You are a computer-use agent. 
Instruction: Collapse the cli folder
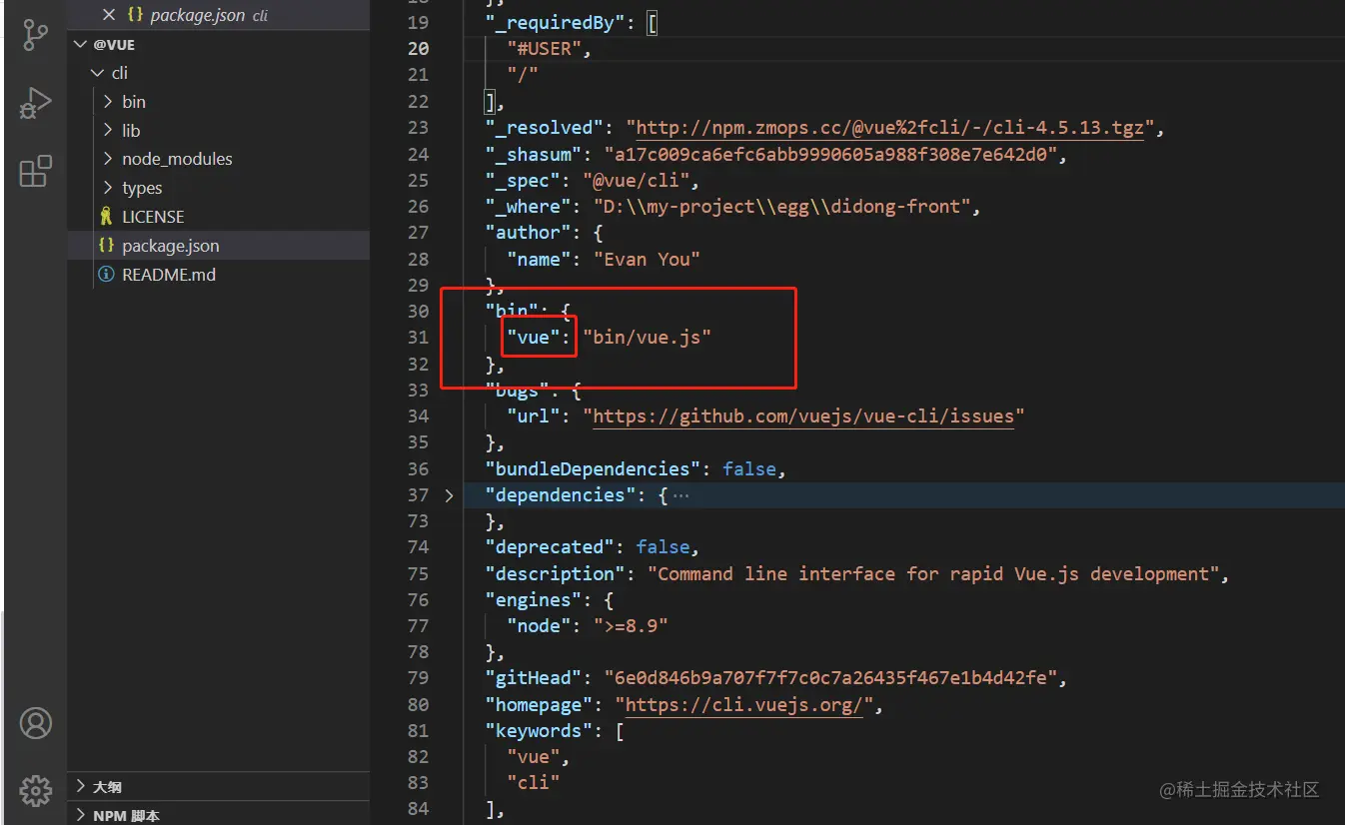pos(96,73)
